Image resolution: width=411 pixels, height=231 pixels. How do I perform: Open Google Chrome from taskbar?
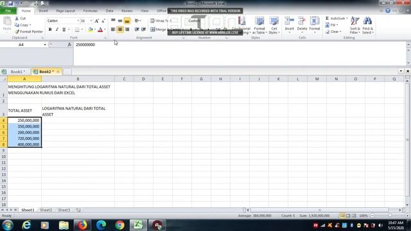(x=120, y=225)
